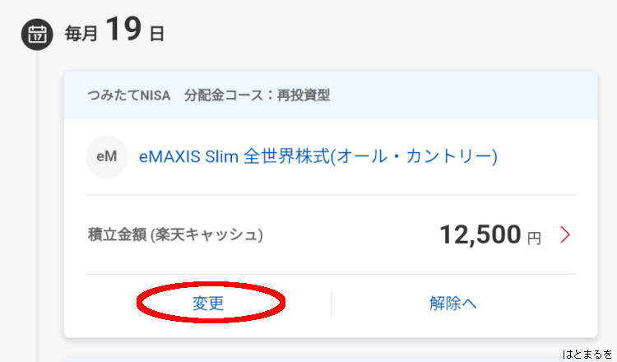Click the はとまるを watermark text
The image size is (617, 362).
point(587,354)
